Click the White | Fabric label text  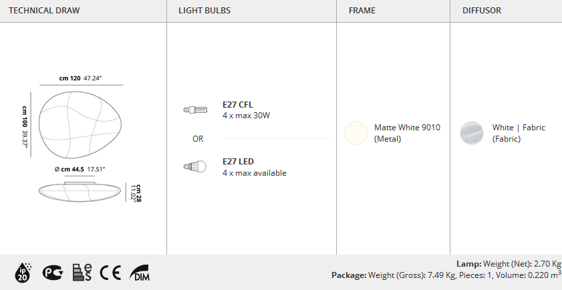[x=519, y=128]
